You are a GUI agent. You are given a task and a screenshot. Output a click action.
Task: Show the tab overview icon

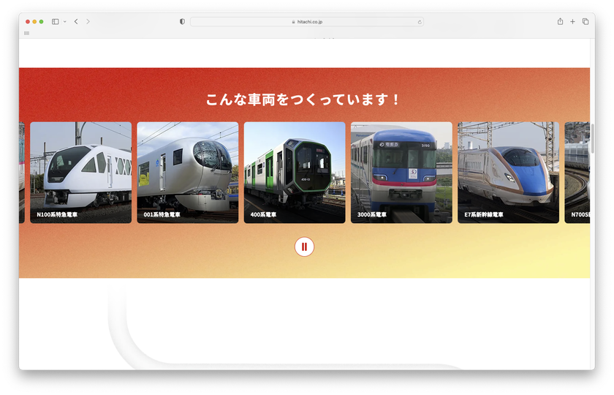(585, 21)
